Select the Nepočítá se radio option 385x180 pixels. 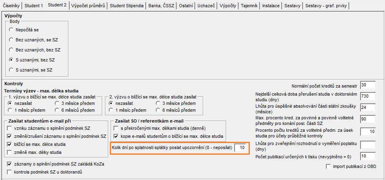11,30
